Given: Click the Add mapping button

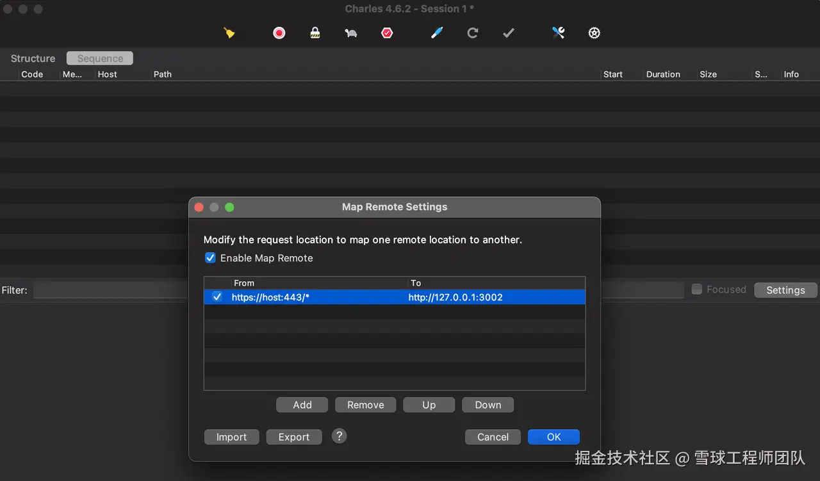Looking at the screenshot, I should coord(302,405).
